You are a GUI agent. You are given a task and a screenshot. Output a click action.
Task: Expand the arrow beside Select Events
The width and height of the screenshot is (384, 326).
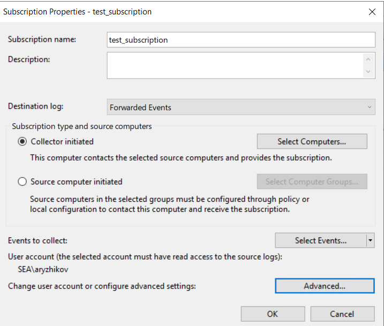point(370,240)
